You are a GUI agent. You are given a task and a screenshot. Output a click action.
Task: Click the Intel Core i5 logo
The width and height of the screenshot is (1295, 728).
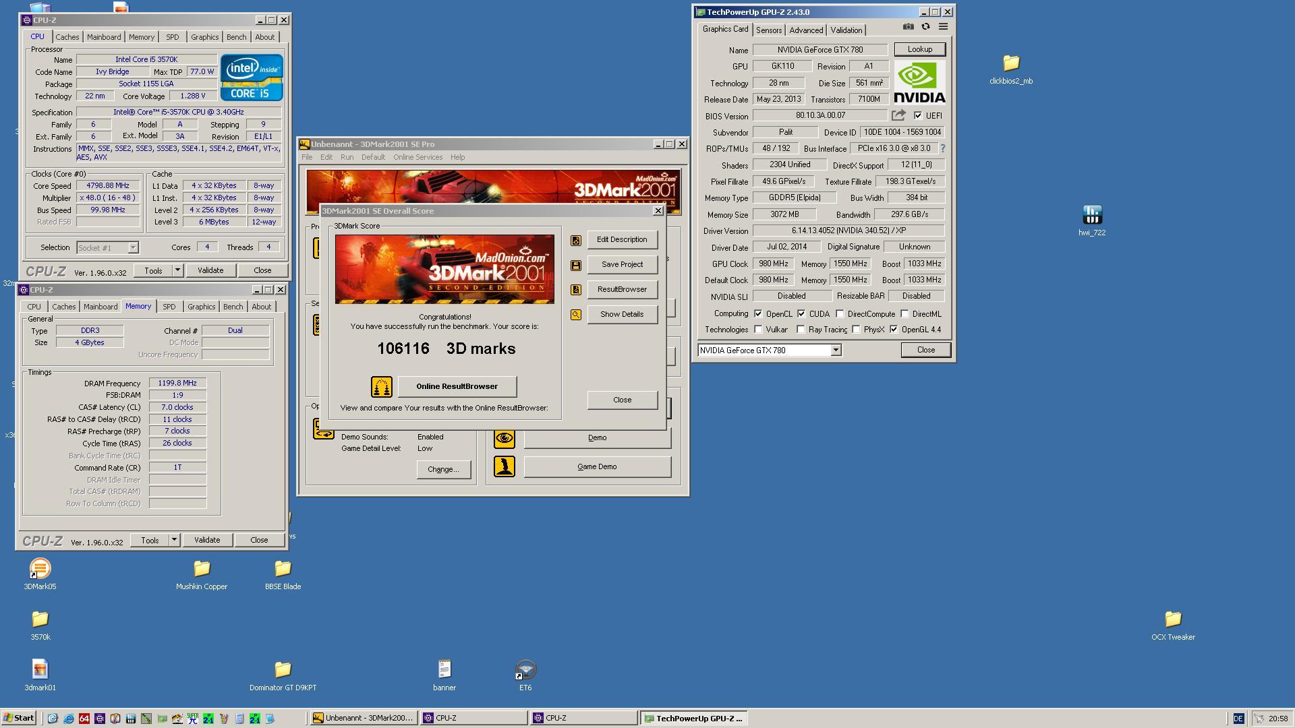[x=251, y=78]
